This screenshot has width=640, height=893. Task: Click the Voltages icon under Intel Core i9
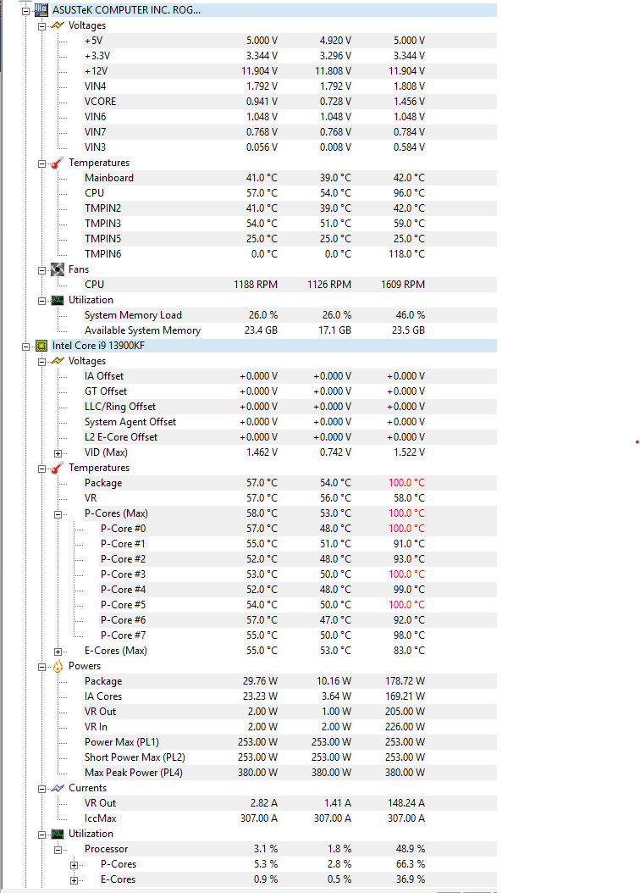click(x=58, y=361)
